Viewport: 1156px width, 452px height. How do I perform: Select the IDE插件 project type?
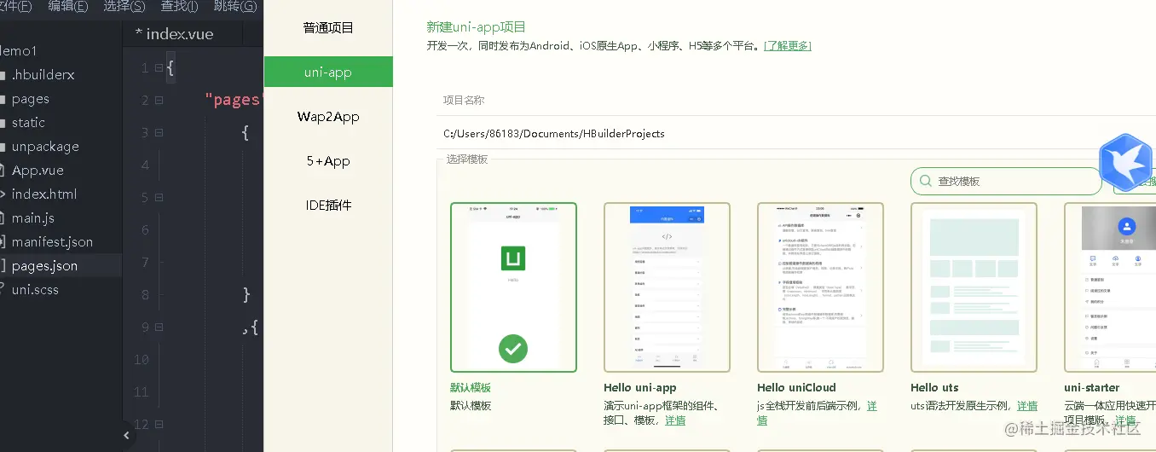click(328, 205)
